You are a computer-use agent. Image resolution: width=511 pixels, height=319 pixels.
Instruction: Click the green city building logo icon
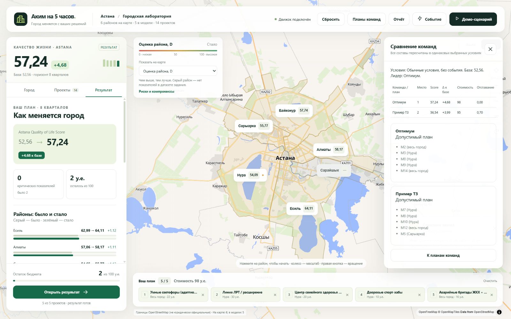[x=21, y=19]
